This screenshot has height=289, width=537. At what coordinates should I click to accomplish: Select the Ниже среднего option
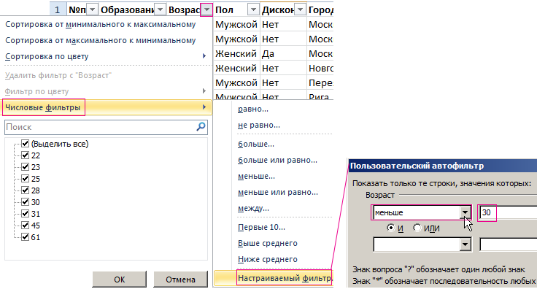pos(268,259)
